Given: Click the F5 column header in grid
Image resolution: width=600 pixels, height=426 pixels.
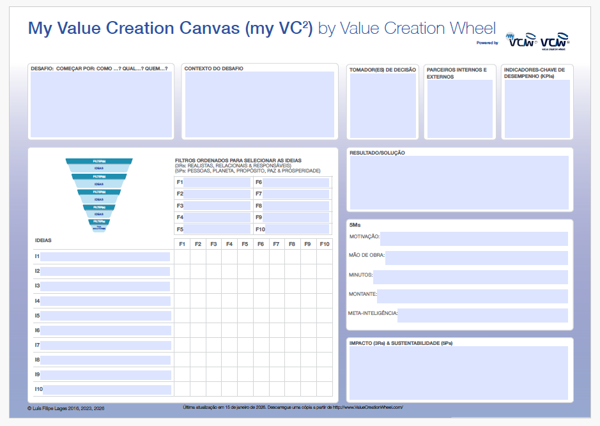Looking at the screenshot, I should (245, 244).
